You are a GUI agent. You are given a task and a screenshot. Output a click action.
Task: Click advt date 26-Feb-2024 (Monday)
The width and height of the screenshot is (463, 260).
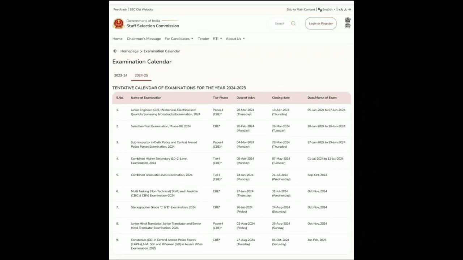tap(245, 128)
